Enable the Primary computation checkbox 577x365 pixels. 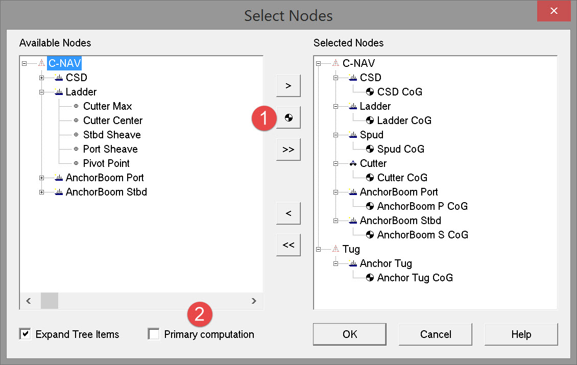[154, 334]
